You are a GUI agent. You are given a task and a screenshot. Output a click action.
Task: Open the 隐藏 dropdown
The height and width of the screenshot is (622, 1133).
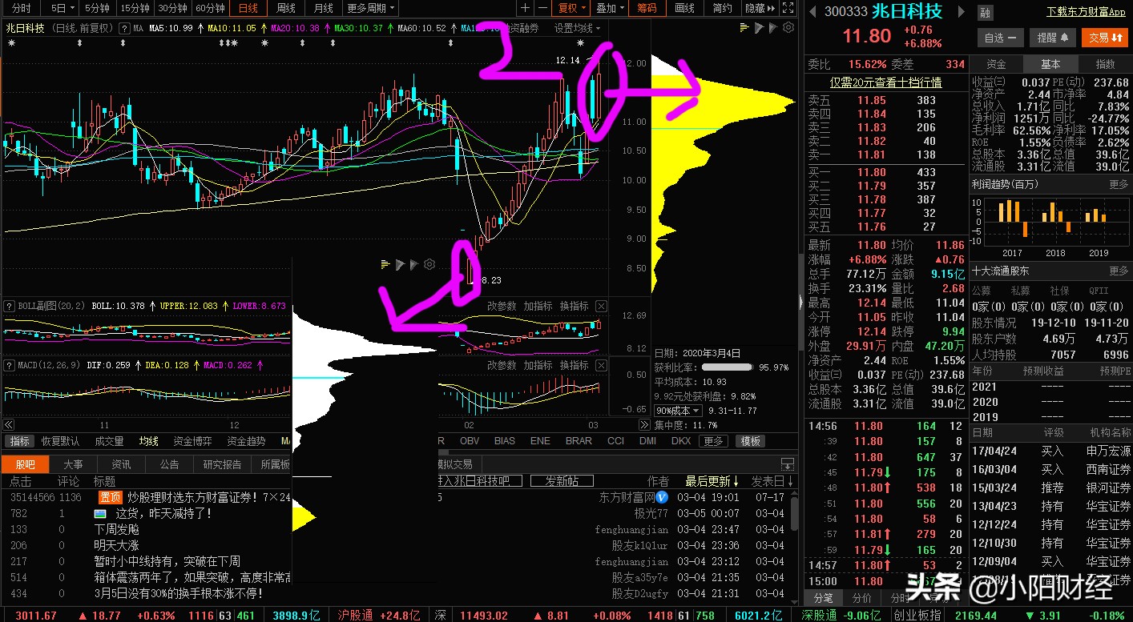tap(760, 8)
